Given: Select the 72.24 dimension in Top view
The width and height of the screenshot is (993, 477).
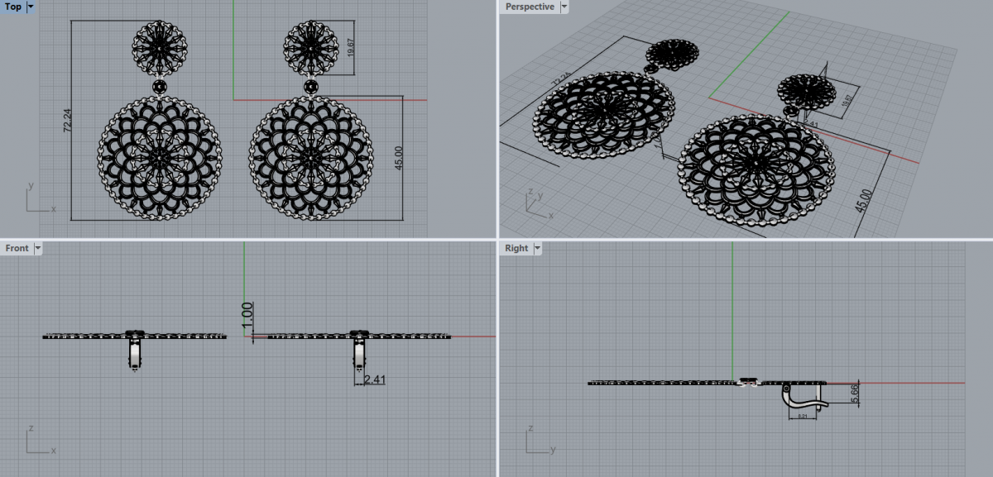Looking at the screenshot, I should 67,121.
